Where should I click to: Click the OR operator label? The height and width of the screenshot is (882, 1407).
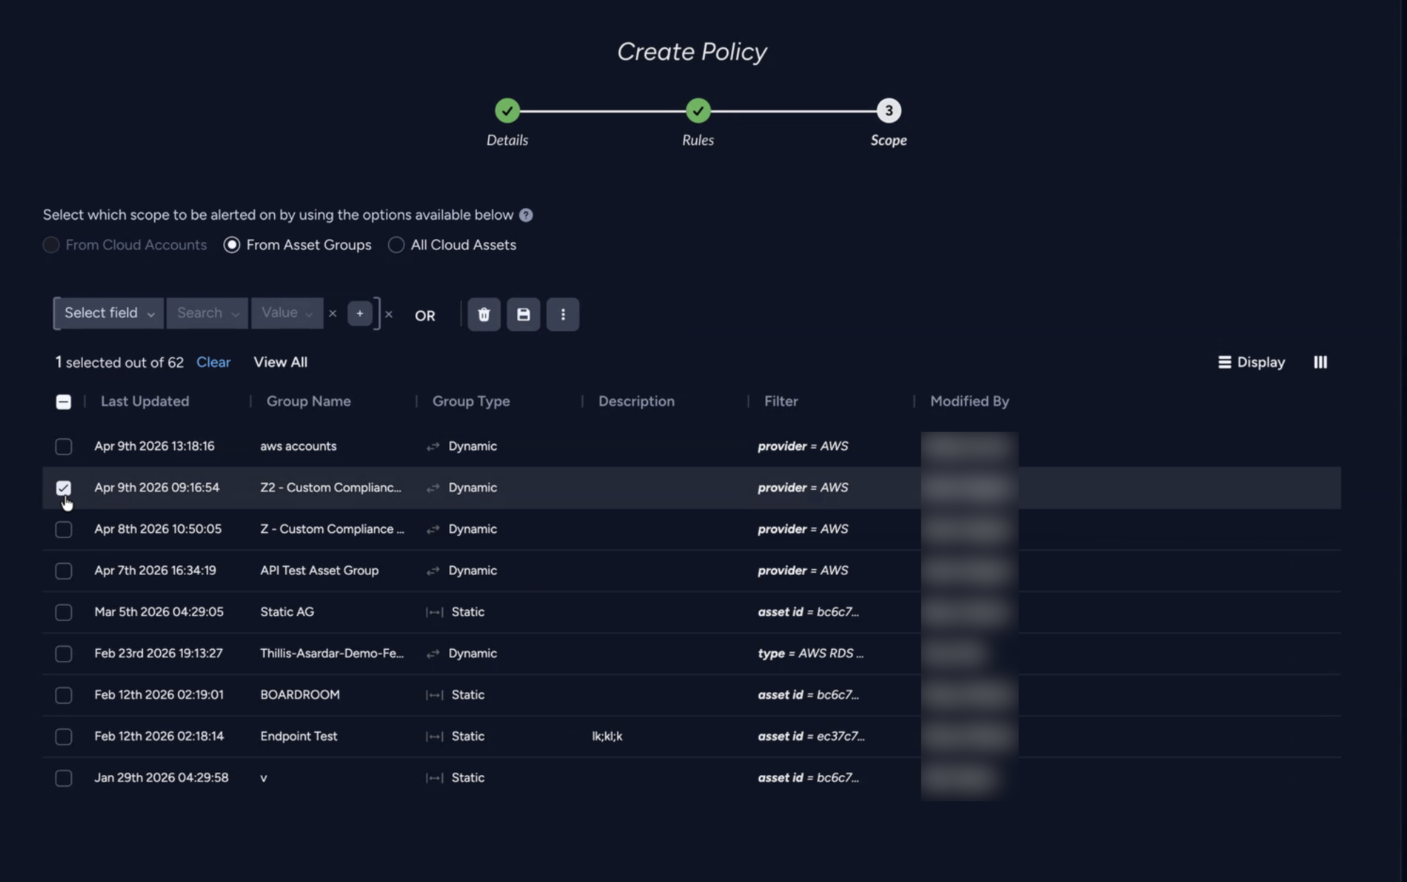[425, 316]
